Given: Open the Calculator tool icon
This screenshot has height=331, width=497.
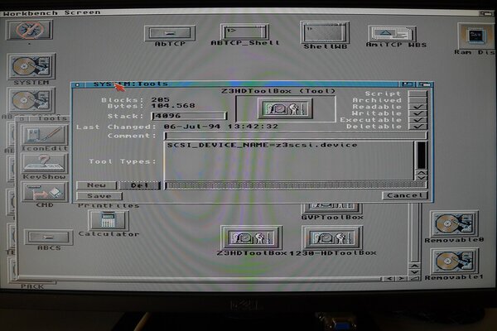Looking at the screenshot, I should point(108,220).
